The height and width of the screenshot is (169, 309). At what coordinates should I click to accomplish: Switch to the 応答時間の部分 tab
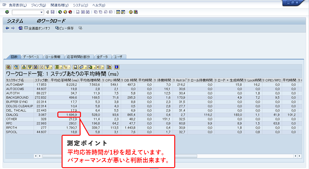79,57
